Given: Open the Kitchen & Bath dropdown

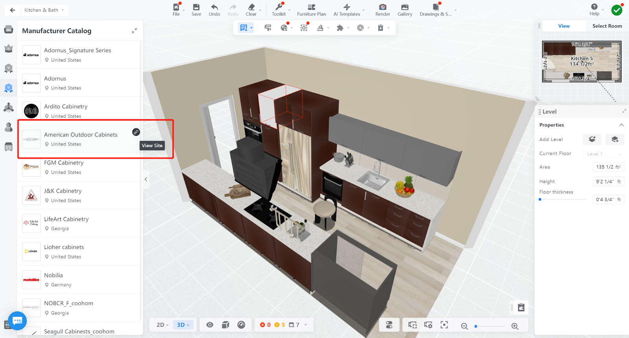Looking at the screenshot, I should click(44, 10).
